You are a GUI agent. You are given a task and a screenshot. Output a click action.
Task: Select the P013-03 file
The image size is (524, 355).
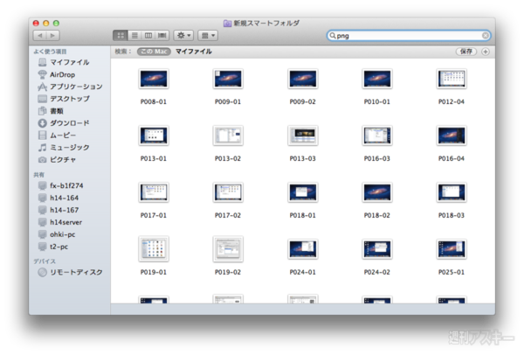click(302, 136)
